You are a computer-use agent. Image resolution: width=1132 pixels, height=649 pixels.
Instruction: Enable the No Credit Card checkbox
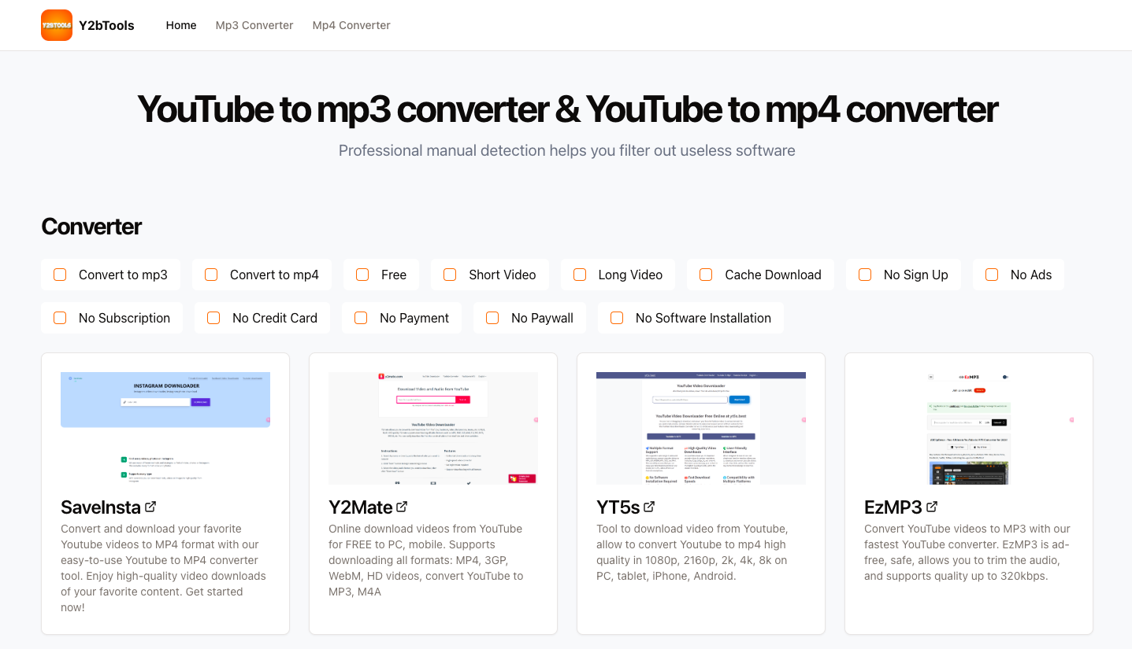213,318
